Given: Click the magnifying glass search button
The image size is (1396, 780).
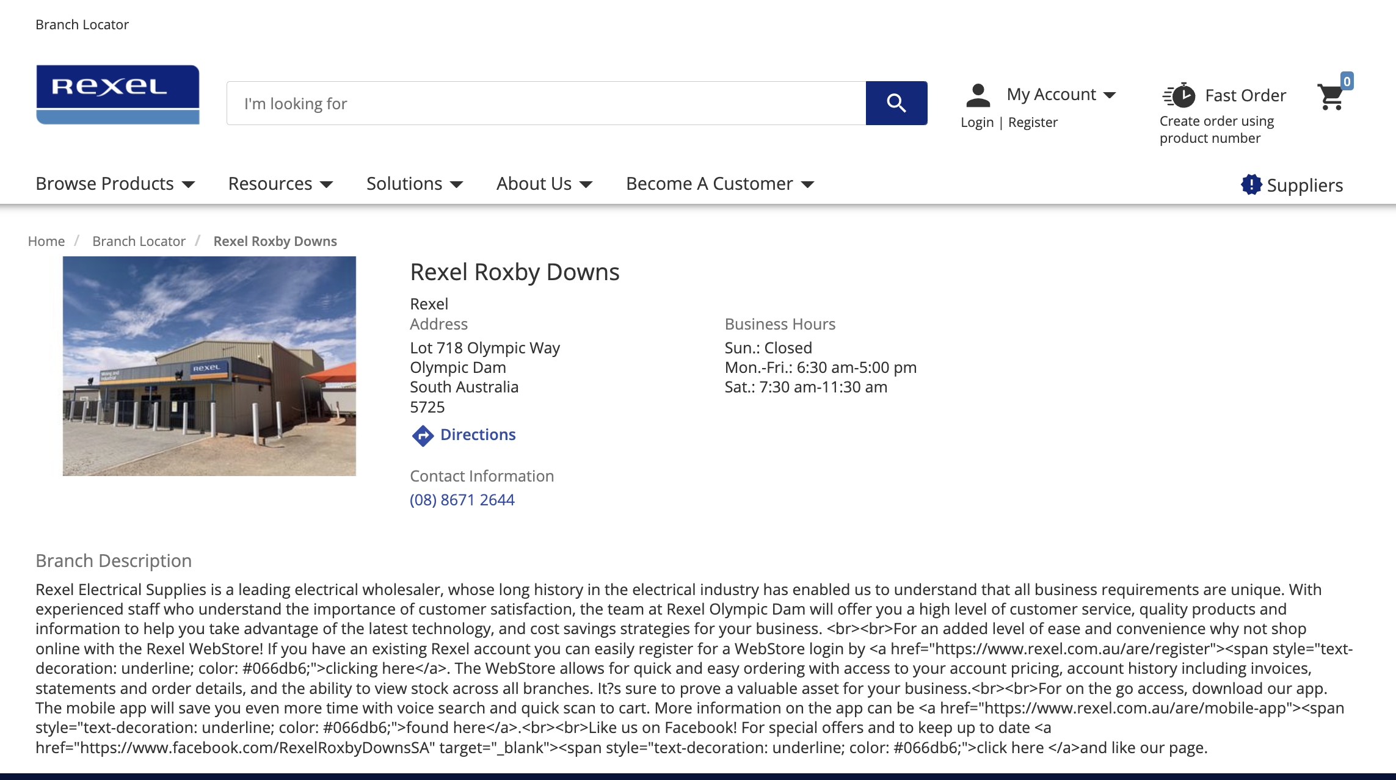Looking at the screenshot, I should click(896, 103).
